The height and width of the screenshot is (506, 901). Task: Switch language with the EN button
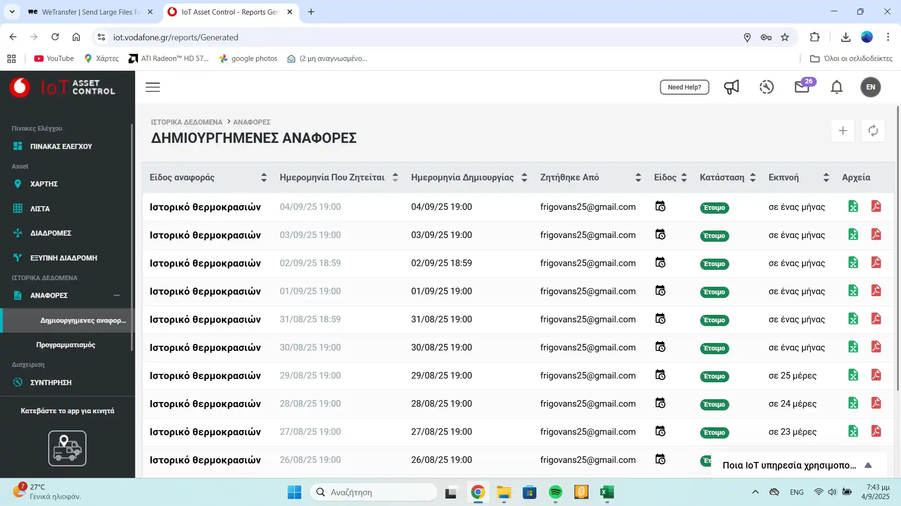tap(870, 87)
